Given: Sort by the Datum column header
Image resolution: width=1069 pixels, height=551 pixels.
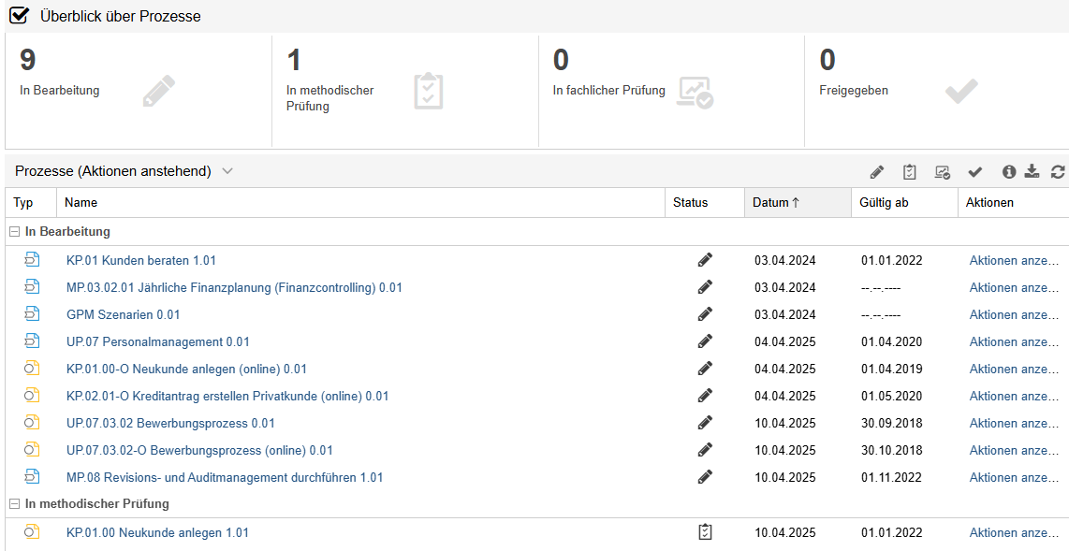Looking at the screenshot, I should (776, 202).
